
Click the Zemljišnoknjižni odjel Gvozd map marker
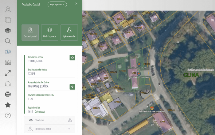[x=139, y=64]
